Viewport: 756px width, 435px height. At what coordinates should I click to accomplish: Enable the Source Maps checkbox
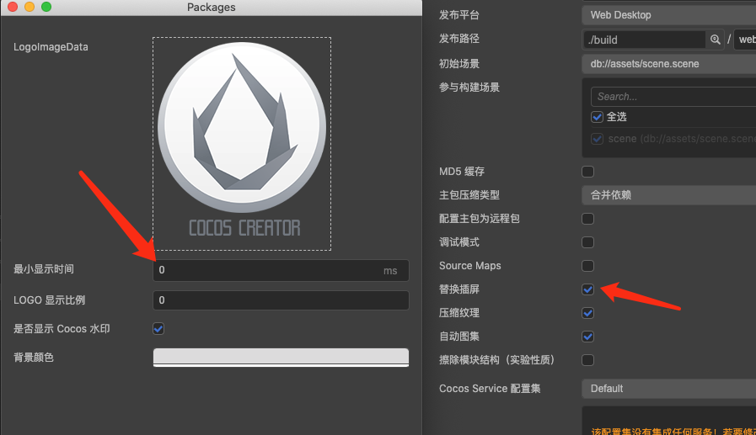tap(587, 266)
